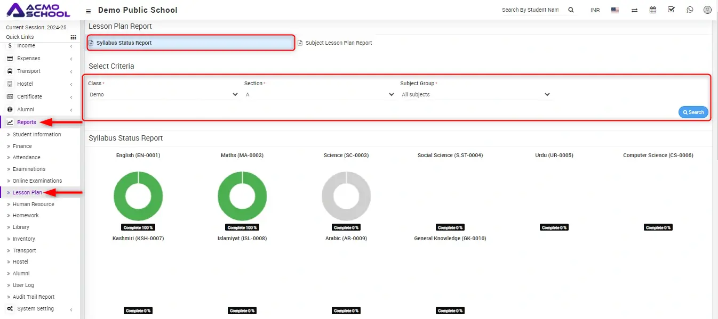Open the calendar icon in top bar
718x319 pixels.
(x=652, y=10)
